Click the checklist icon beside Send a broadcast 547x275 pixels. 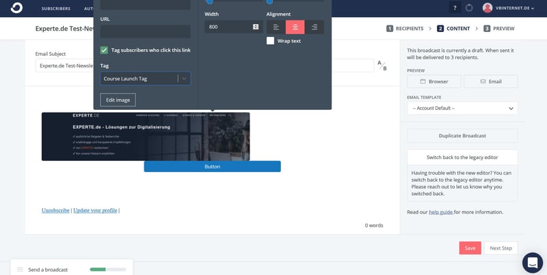21,270
